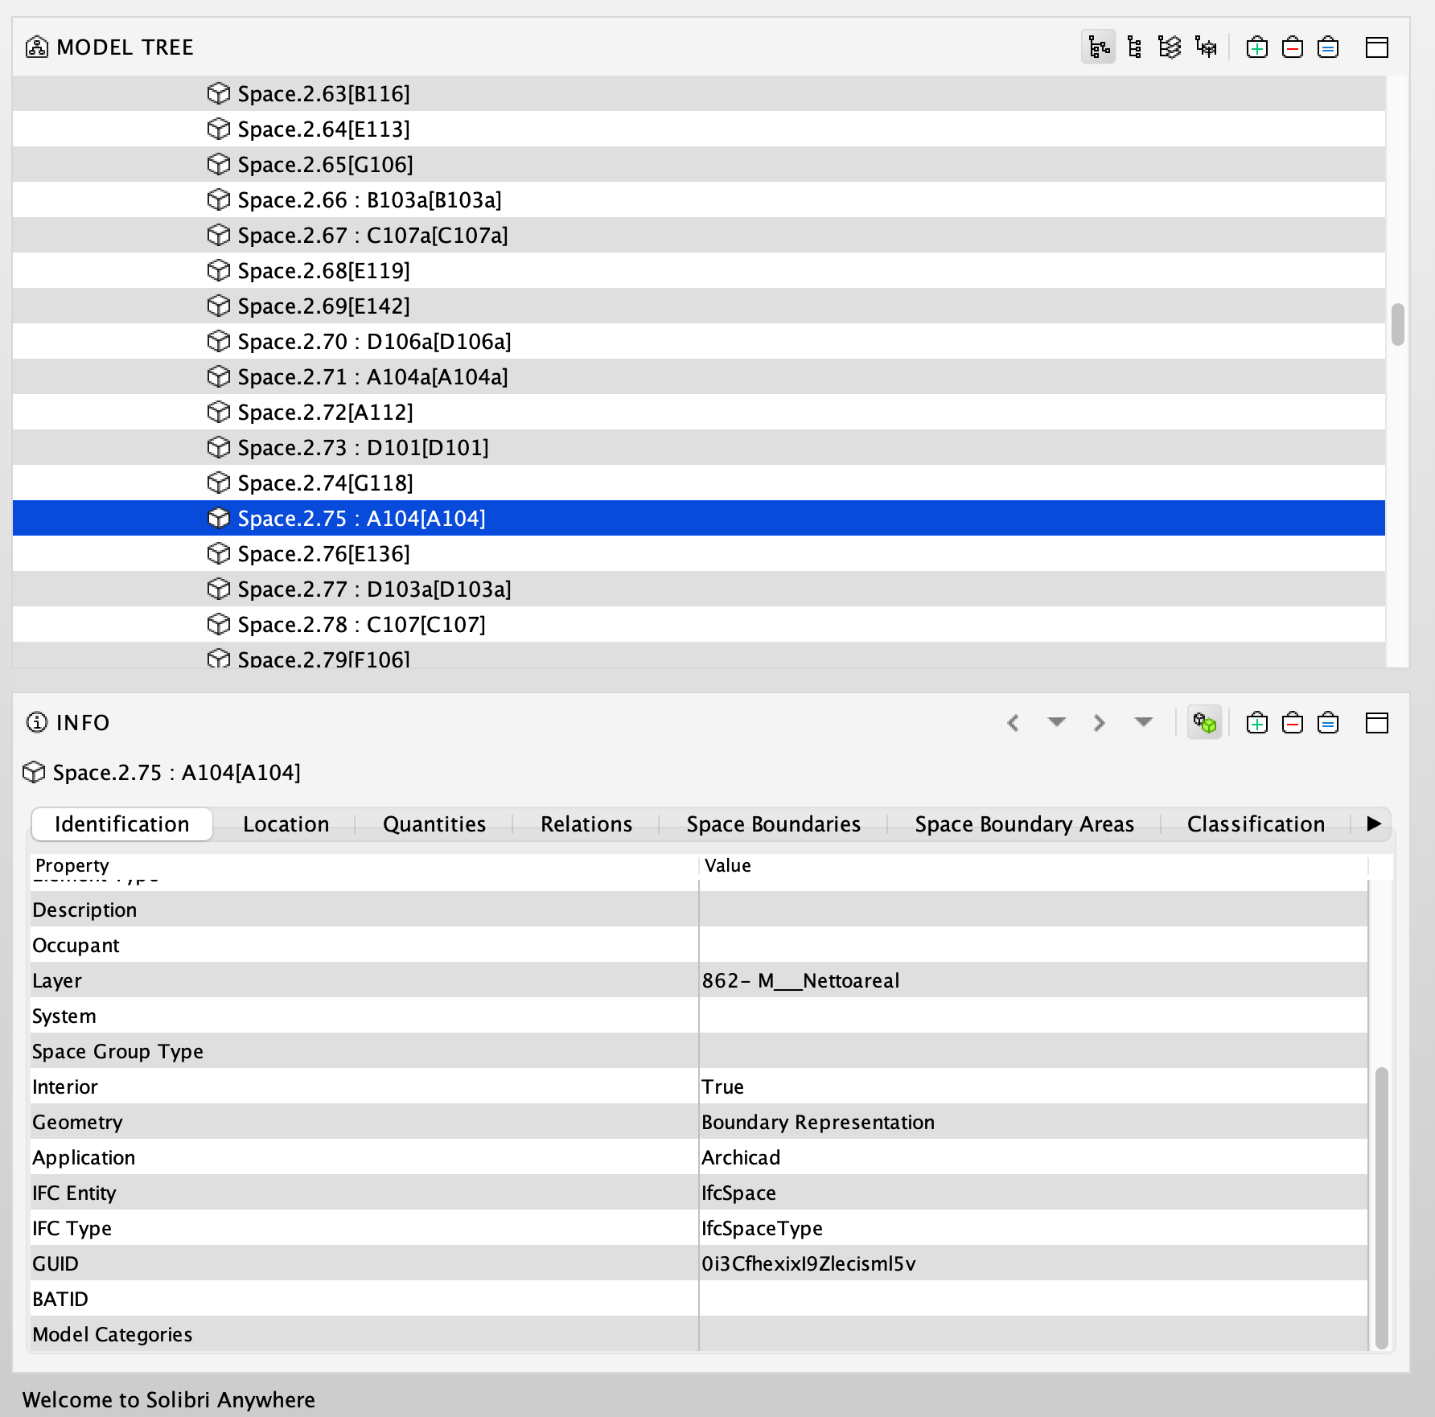1435x1417 pixels.
Task: Click the Model Tree vertical scrollbar thumb
Action: [1398, 324]
